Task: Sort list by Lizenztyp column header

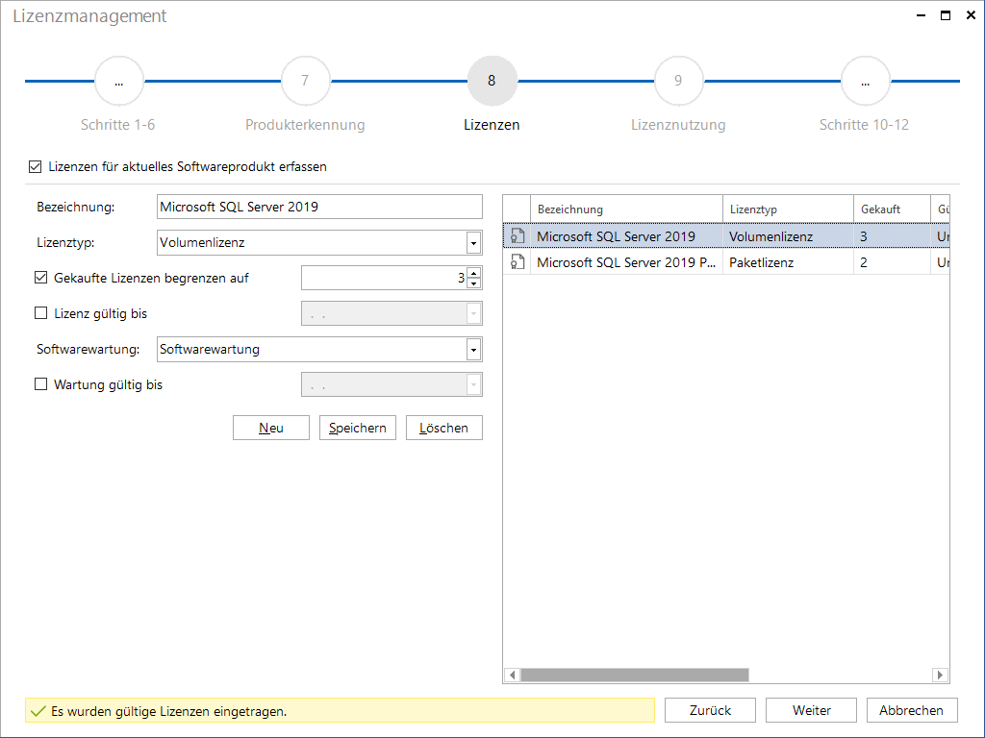Action: pos(788,209)
